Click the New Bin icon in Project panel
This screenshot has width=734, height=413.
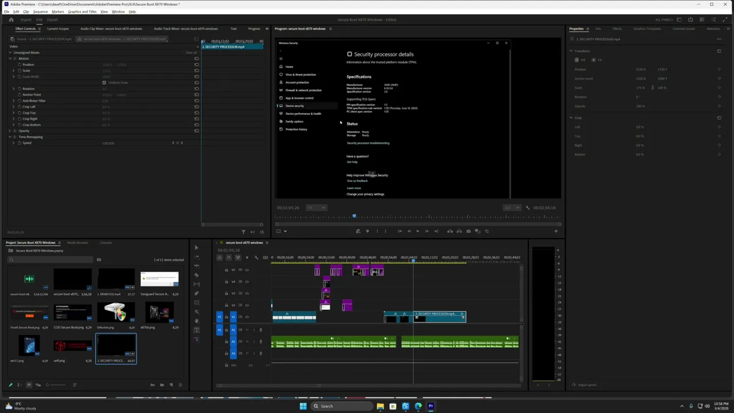pos(162,385)
